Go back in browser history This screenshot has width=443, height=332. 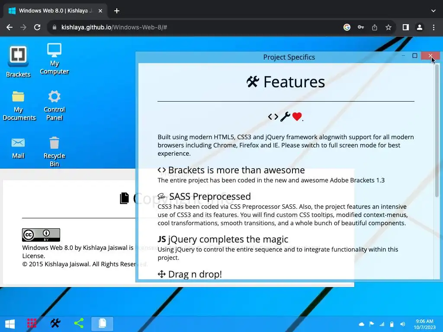pyautogui.click(x=10, y=27)
